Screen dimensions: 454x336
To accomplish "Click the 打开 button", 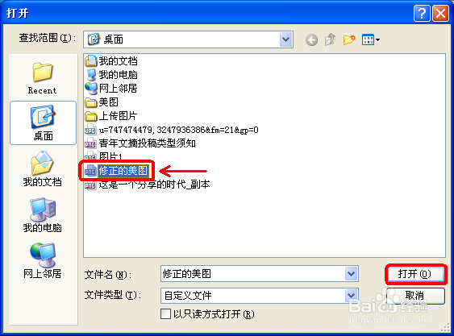I will pyautogui.click(x=415, y=274).
